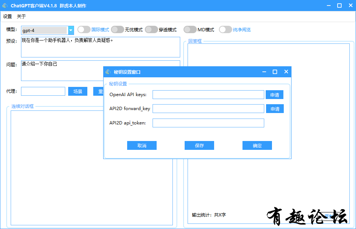Viewport: 356px width, 229px height.
Task: Toggle the 无忧模式 switch
Action: (x=118, y=29)
